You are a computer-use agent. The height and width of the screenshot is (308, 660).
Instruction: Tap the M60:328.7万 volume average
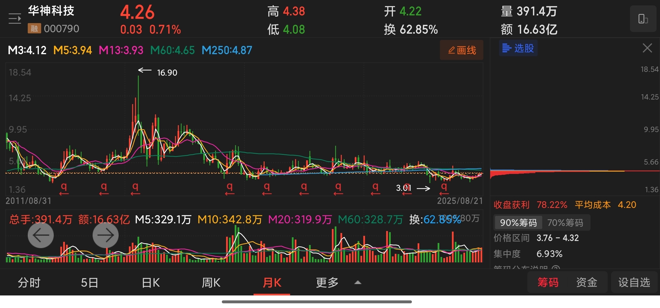(370, 219)
